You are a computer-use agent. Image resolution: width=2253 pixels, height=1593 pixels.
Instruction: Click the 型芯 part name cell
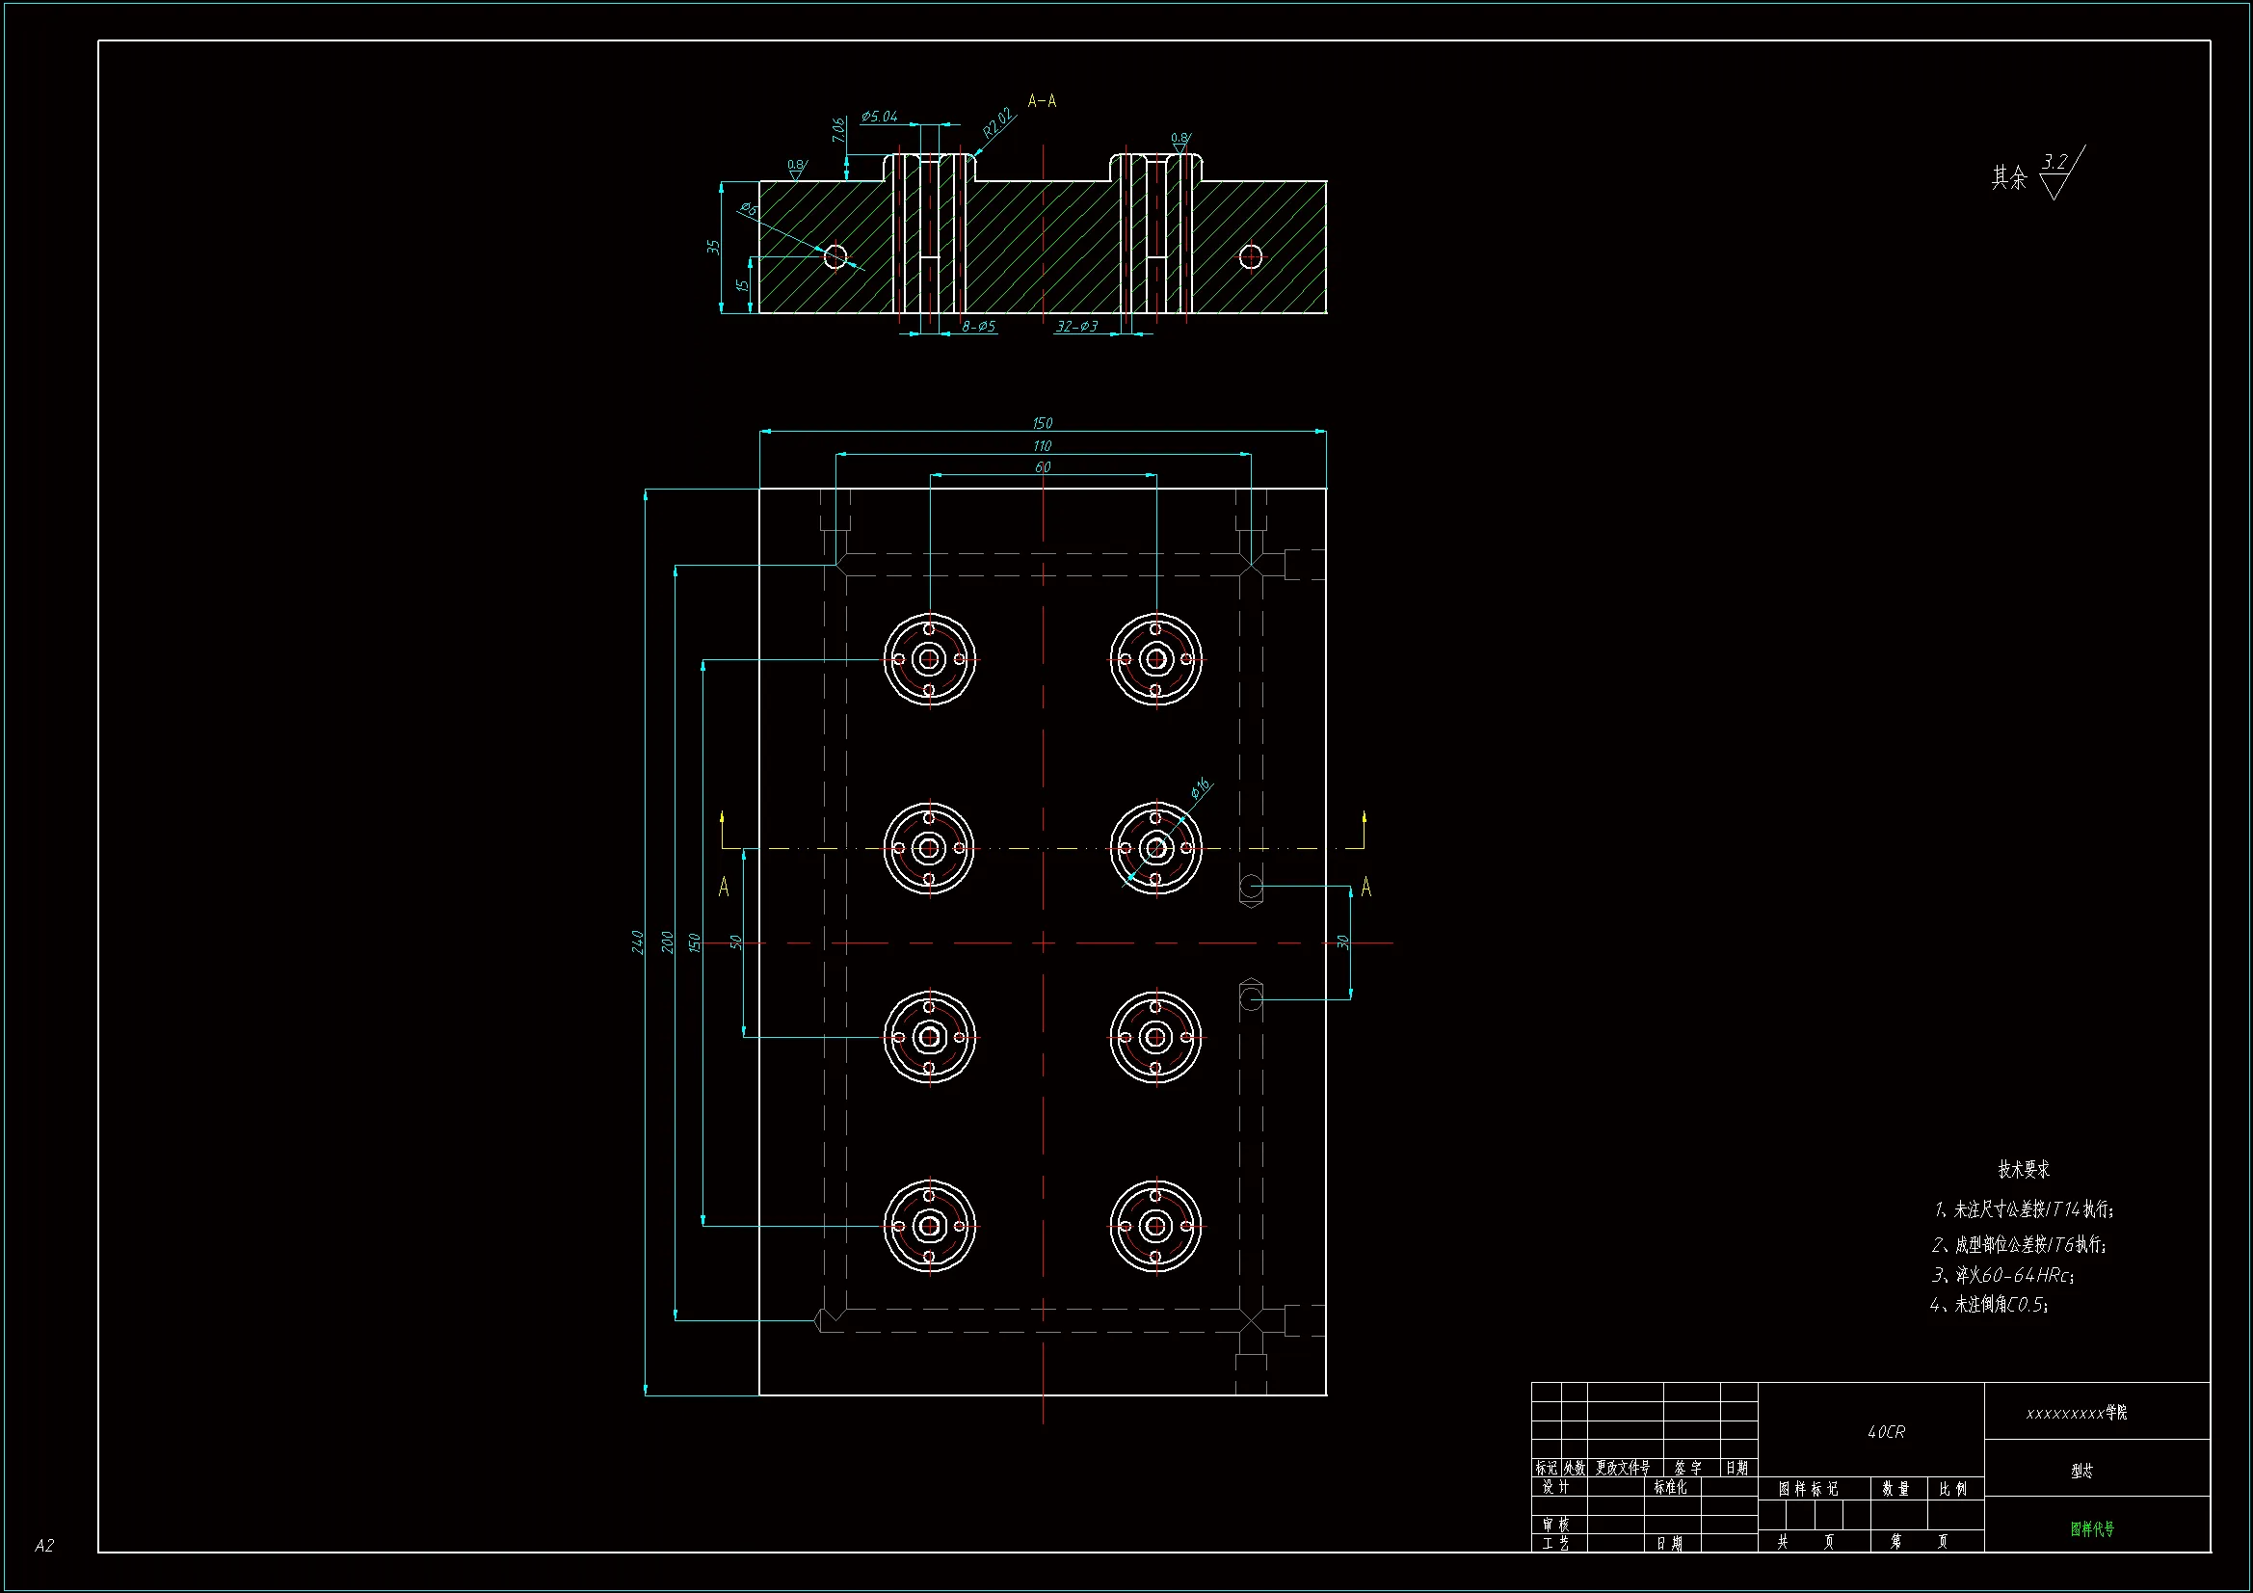pos(2081,1471)
